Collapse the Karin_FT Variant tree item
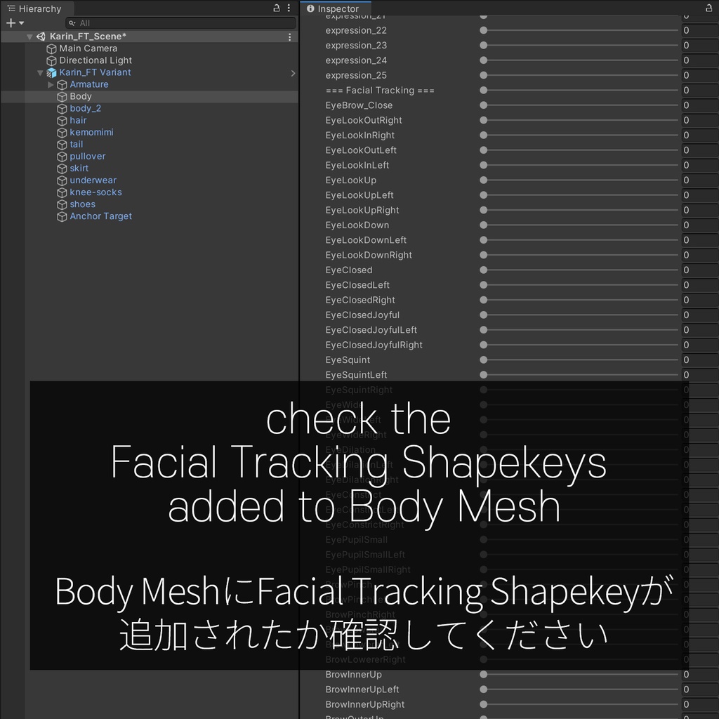The image size is (719, 719). (x=40, y=72)
